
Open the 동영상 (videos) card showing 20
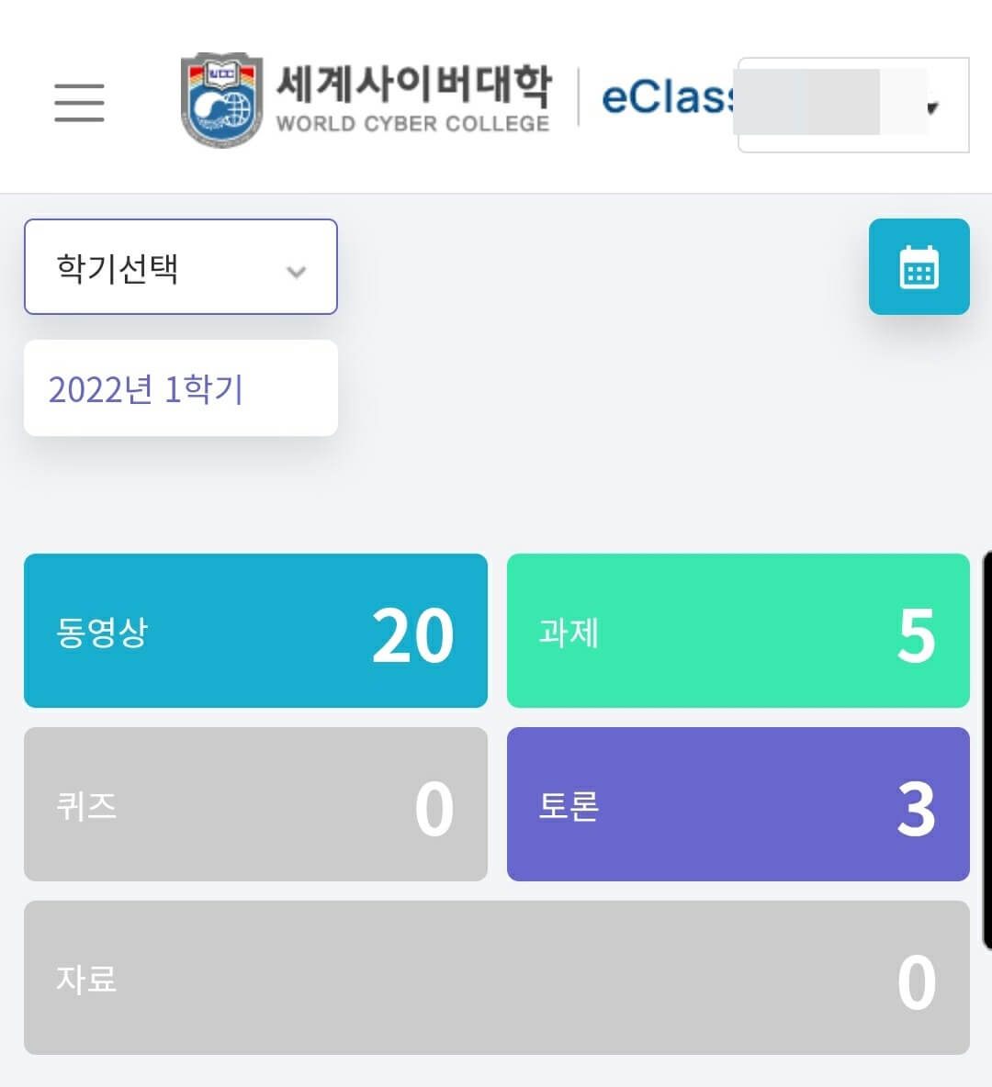click(255, 631)
